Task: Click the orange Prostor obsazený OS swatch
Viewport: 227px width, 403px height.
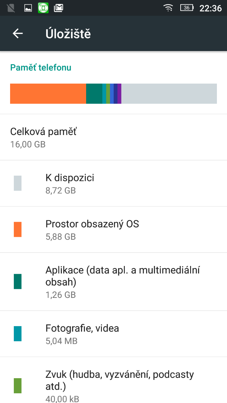Action: tap(18, 229)
